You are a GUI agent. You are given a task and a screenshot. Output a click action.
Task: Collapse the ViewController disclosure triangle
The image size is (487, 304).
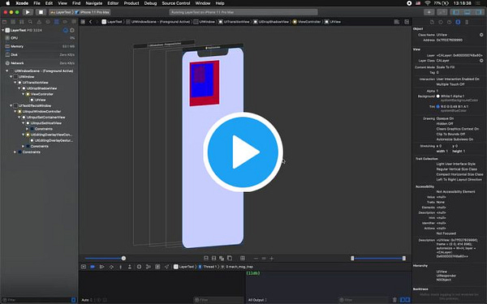23,94
